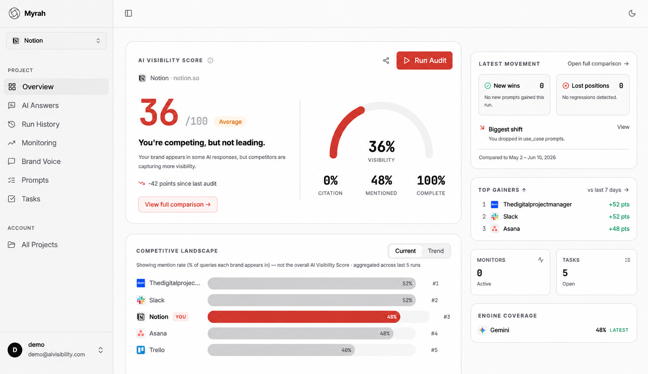
Task: Click the Trello icon in Competitive Landscape
Action: tap(141, 350)
